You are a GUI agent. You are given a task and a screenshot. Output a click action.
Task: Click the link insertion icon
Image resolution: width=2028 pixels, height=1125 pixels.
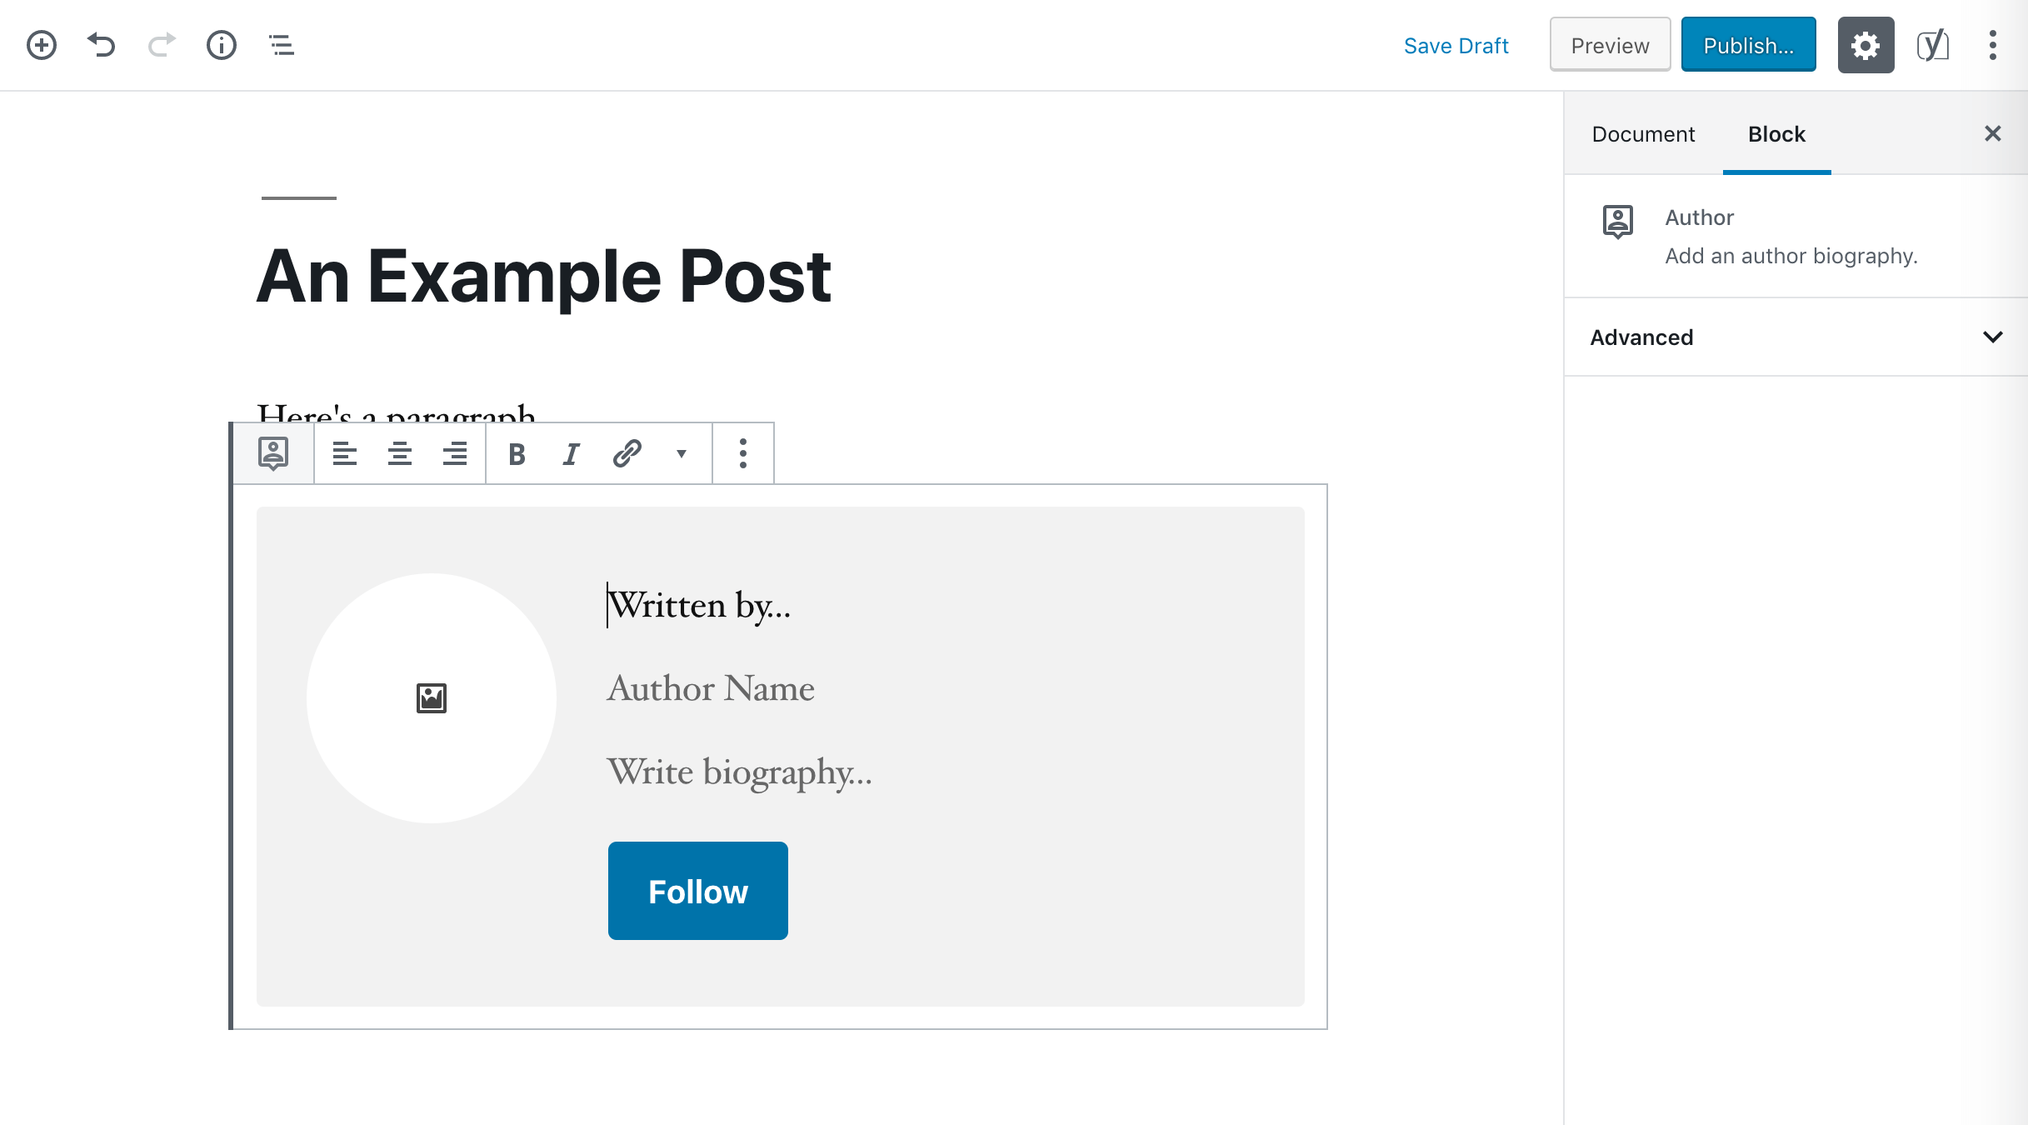[626, 452]
